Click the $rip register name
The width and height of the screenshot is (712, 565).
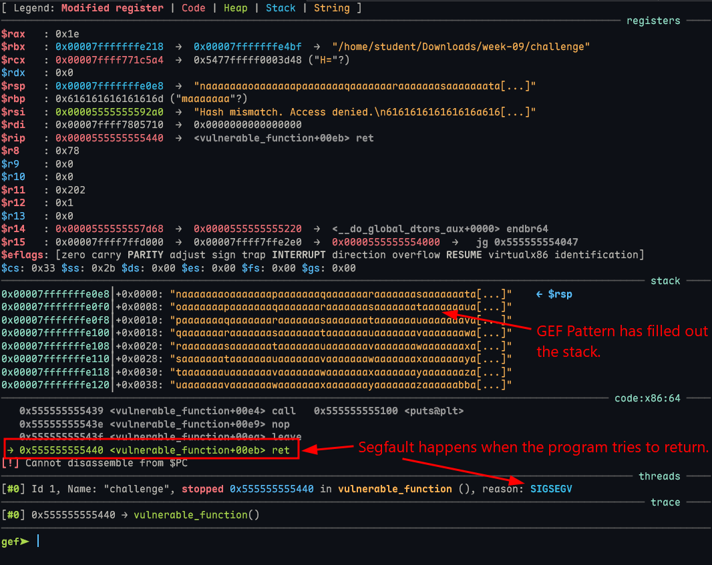point(13,138)
